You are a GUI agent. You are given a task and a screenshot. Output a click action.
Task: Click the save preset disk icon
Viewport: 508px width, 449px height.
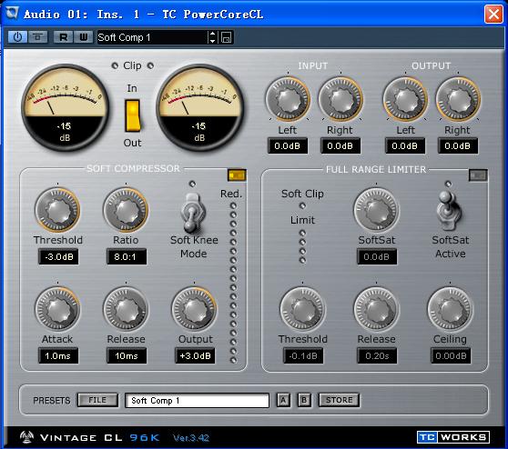point(226,37)
